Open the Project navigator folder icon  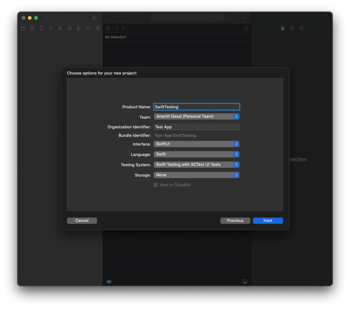coord(23,28)
